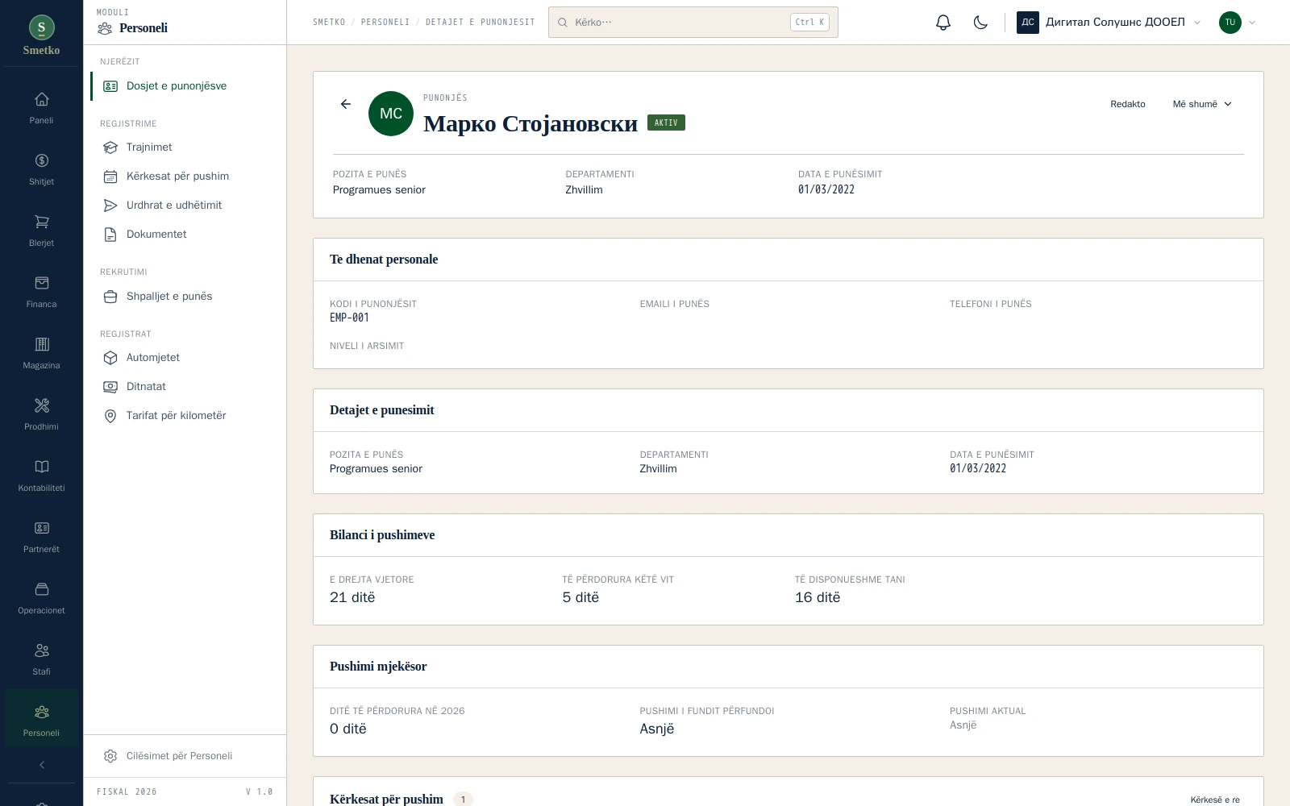Click the SMETKO breadcrumb
The width and height of the screenshot is (1290, 806).
[x=329, y=23]
